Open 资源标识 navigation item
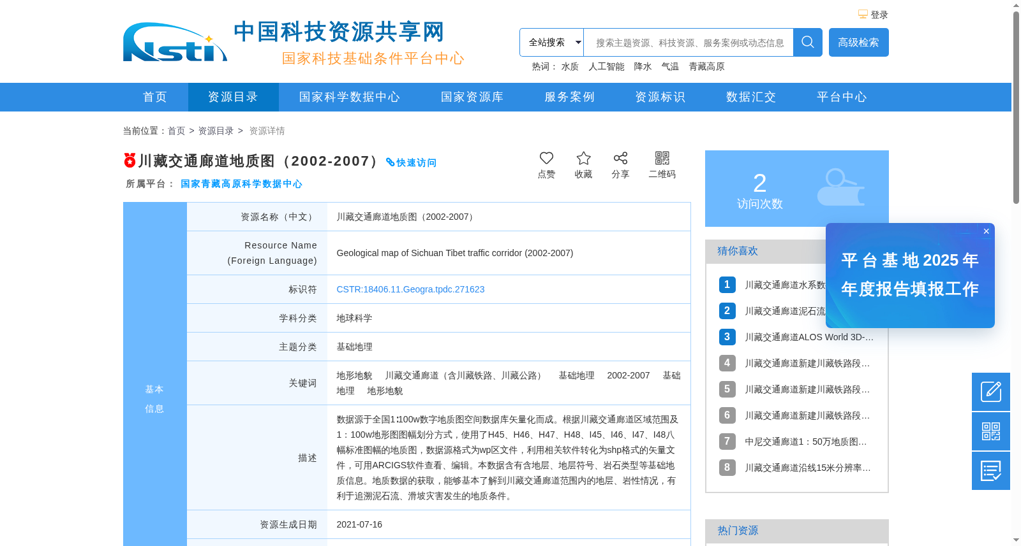1021x546 pixels. click(x=660, y=97)
